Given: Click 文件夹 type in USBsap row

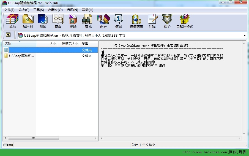Looking at the screenshot, I should click(87, 56).
